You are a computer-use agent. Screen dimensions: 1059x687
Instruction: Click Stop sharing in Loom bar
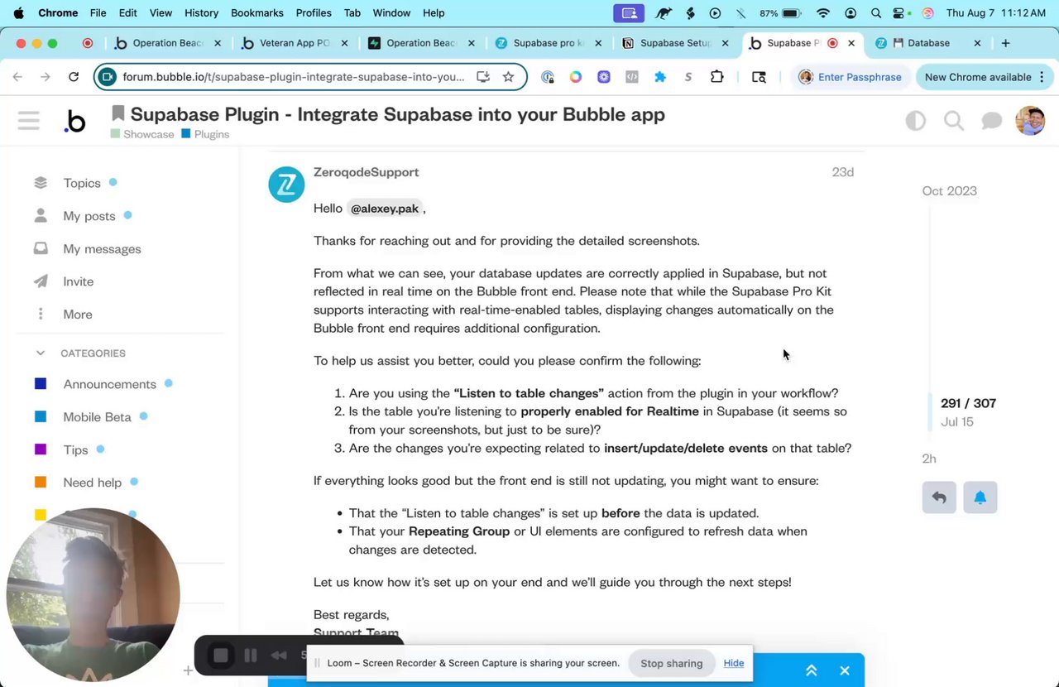[671, 663]
